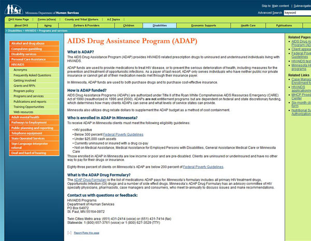Select the Children tab

[129, 25]
